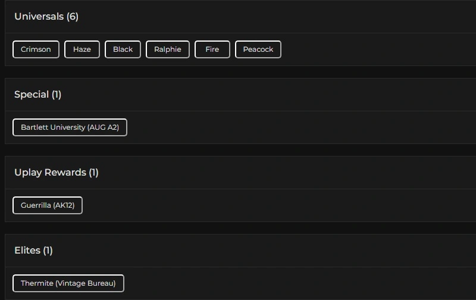
Task: Click the Haze skin tag
Action: 82,49
